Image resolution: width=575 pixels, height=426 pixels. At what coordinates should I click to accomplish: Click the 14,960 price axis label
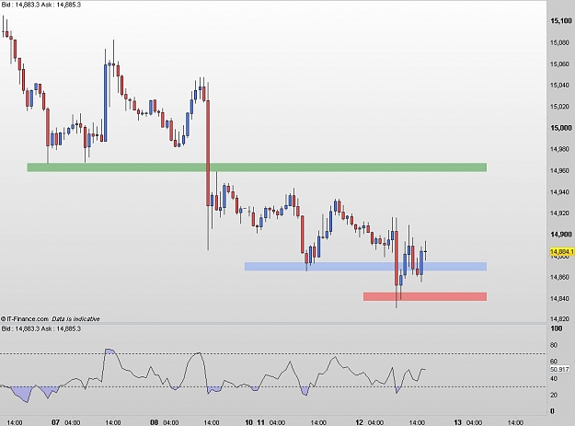tap(559, 170)
